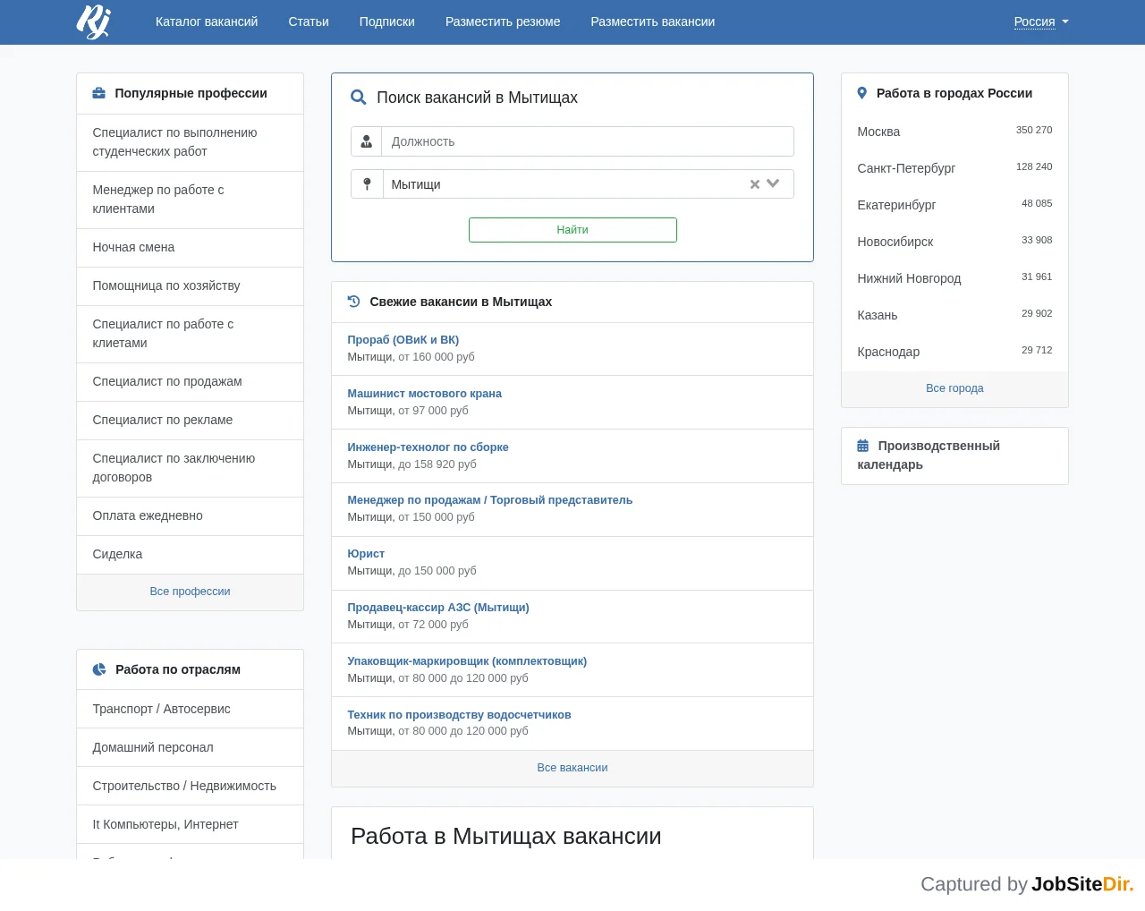Click the Все профессии link
This screenshot has height=911, width=1145.
tap(191, 592)
